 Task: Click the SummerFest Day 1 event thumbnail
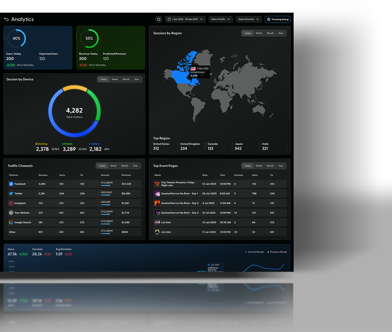[x=157, y=193]
